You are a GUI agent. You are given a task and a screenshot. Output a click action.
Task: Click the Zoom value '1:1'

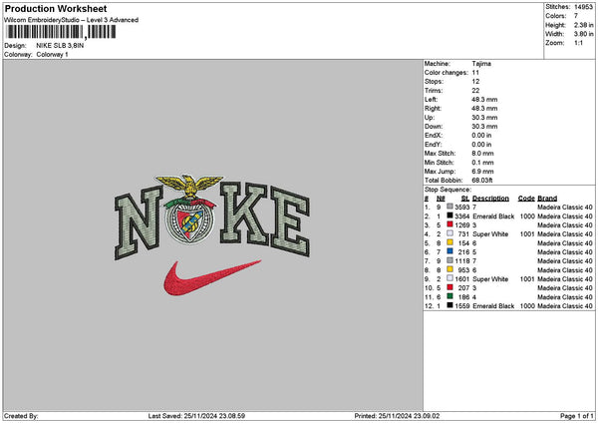click(x=578, y=43)
